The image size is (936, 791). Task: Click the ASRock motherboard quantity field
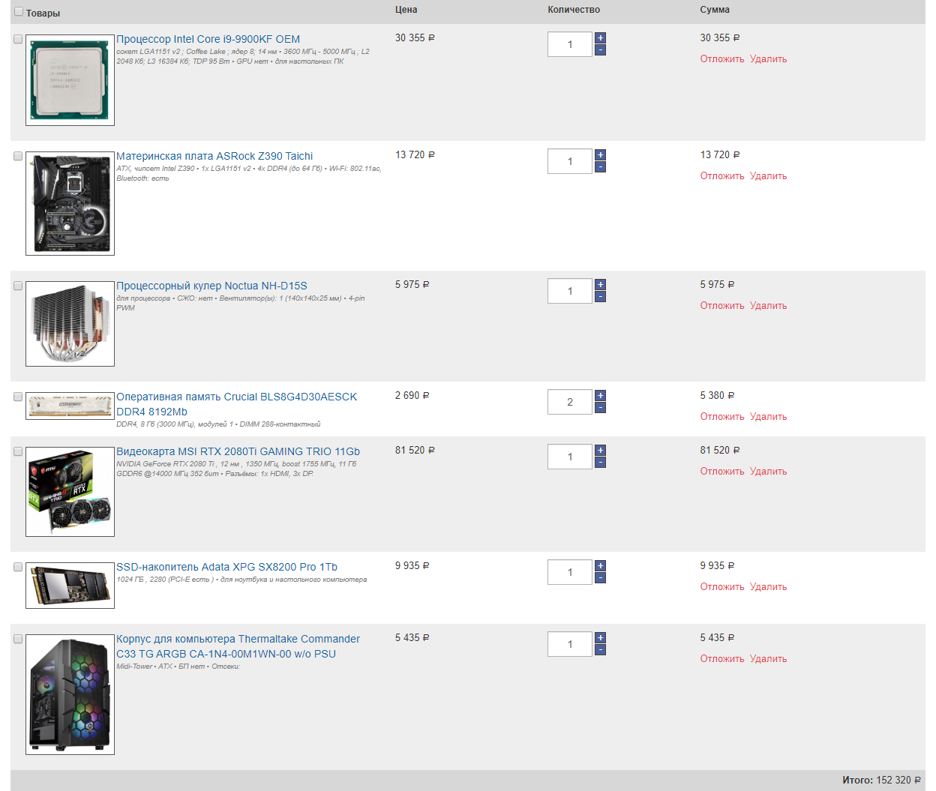(570, 161)
